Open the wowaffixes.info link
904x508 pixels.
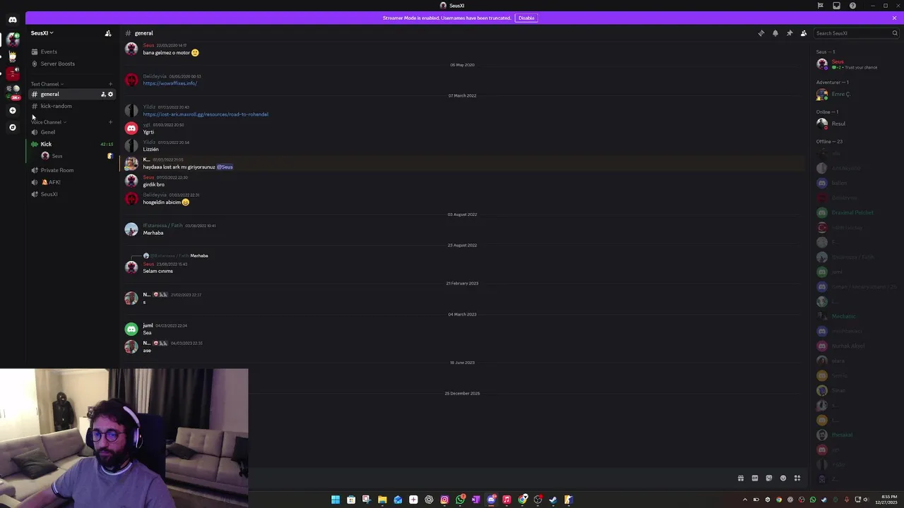(x=169, y=83)
